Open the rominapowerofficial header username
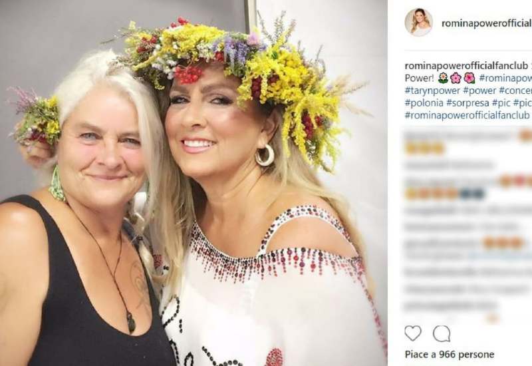532x366 pixels. (x=485, y=23)
